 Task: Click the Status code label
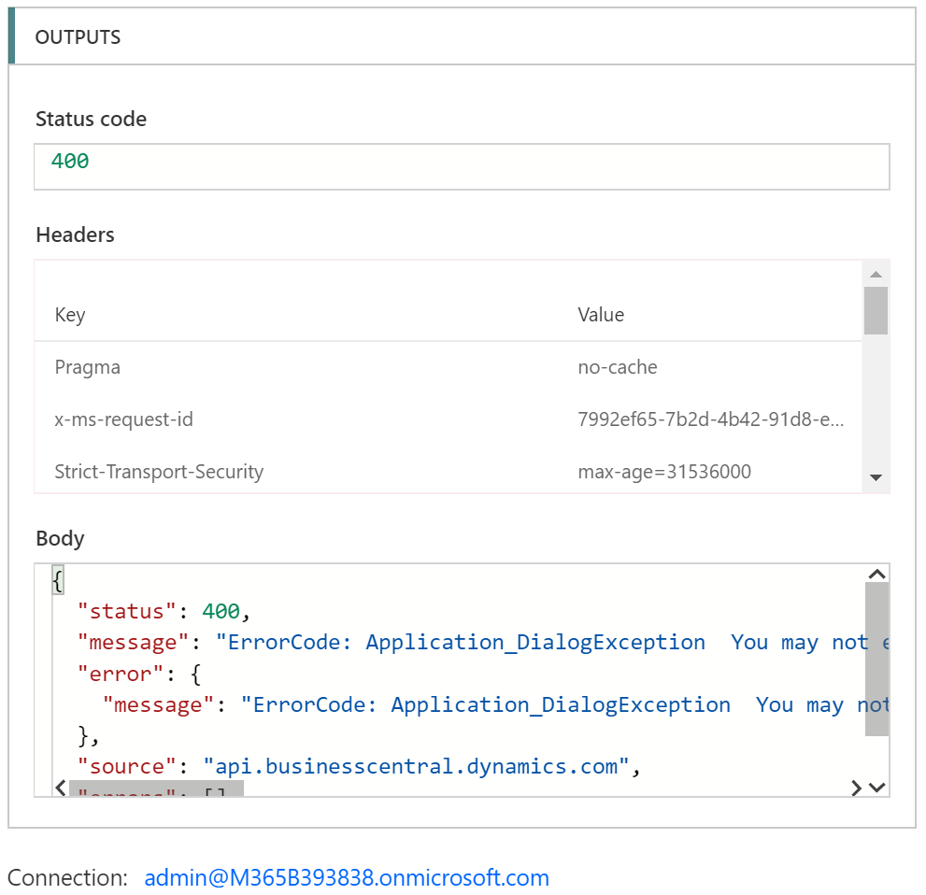point(91,119)
